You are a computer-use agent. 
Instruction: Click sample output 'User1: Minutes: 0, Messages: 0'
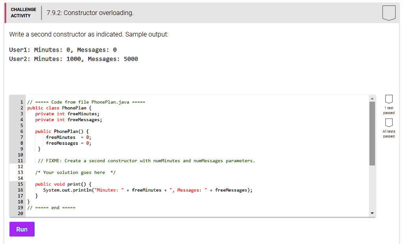[x=63, y=50]
